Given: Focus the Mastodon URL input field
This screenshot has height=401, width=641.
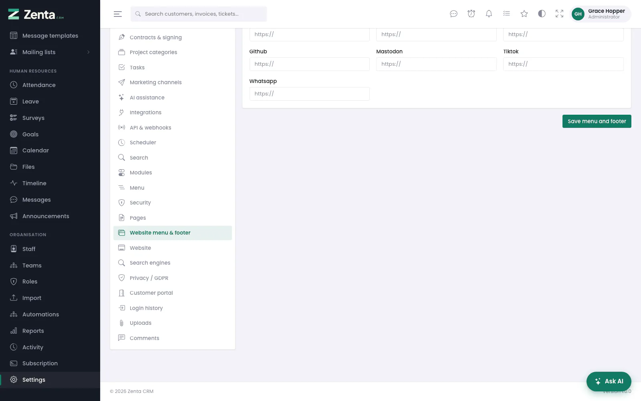Looking at the screenshot, I should (436, 64).
